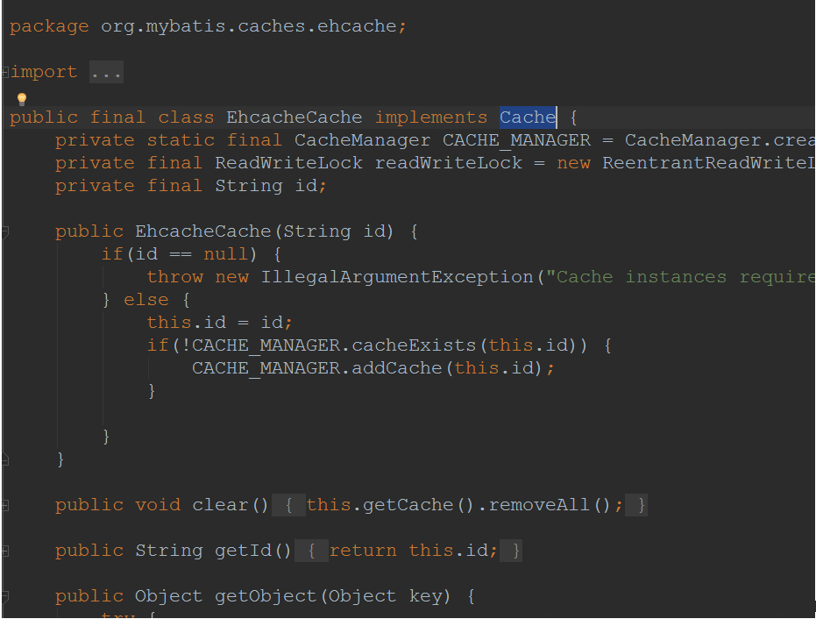Click the EhcacheCache name in the class declaration
Viewport: 816px width, 619px height.
pyautogui.click(x=294, y=117)
